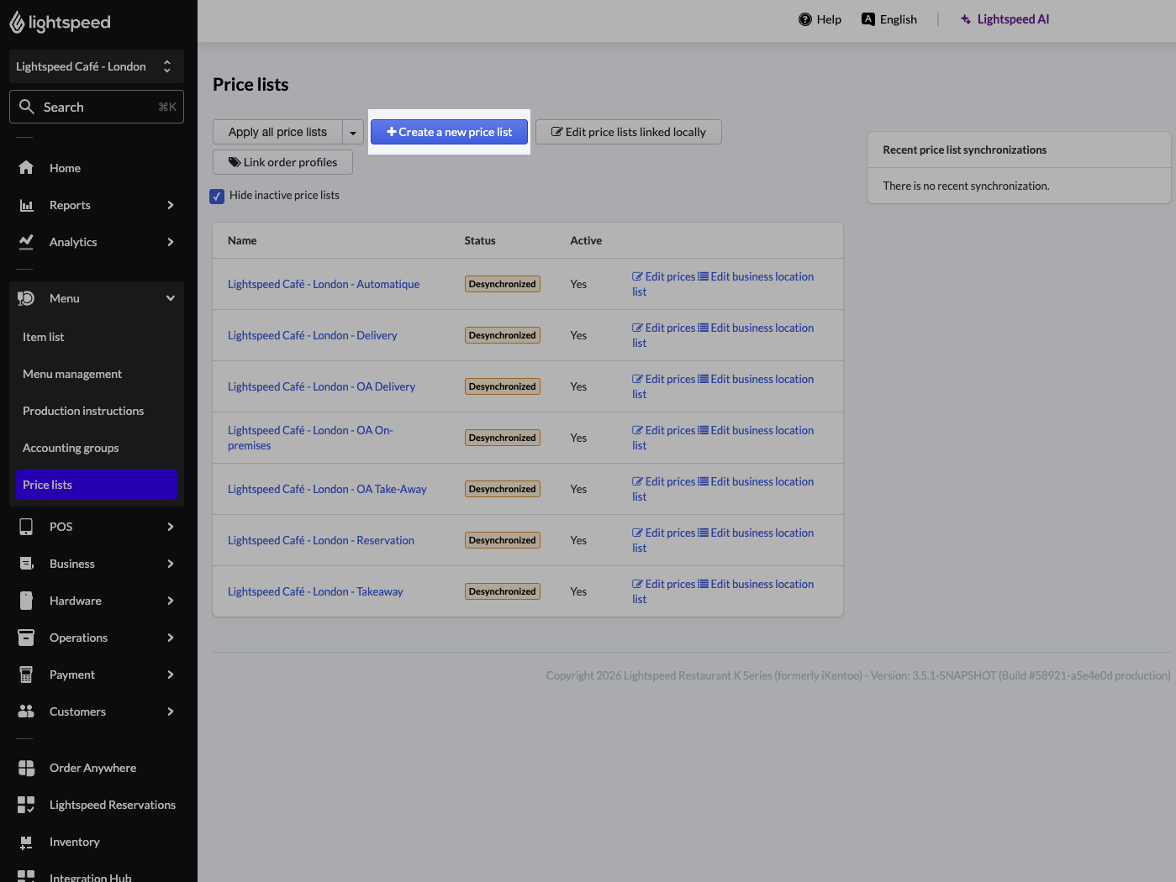This screenshot has height=882, width=1176.
Task: Click the Payment terminal icon
Action: [x=26, y=675]
